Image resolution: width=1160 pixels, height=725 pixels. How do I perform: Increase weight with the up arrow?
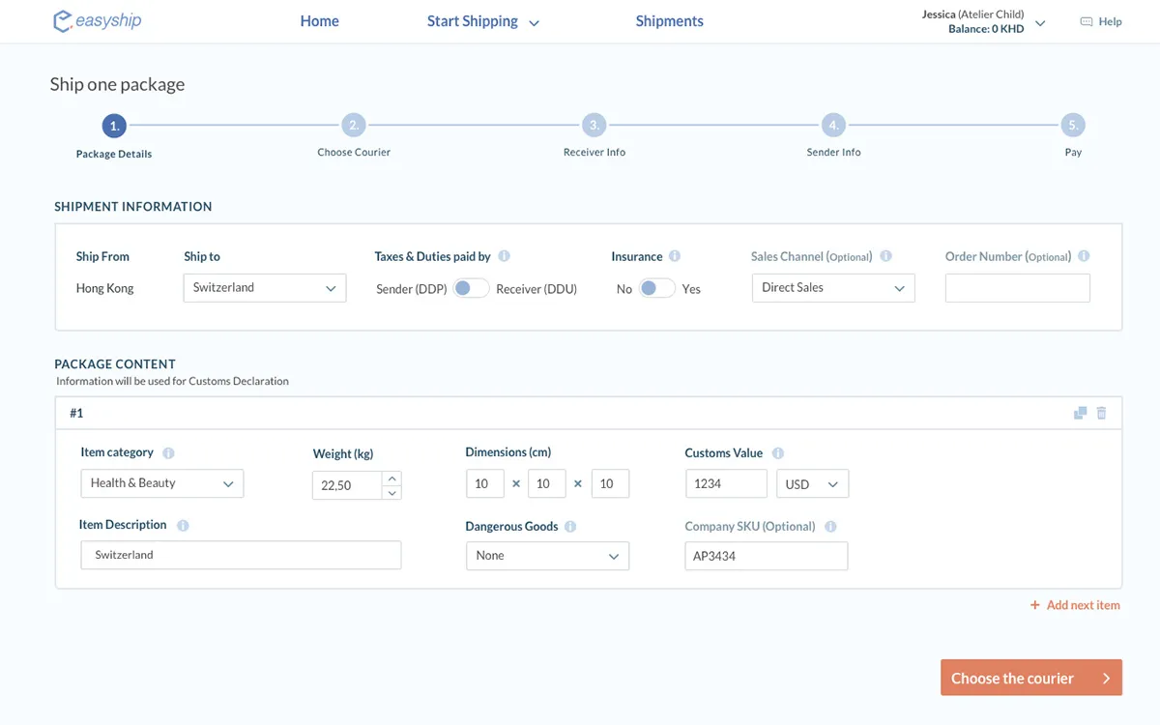pyautogui.click(x=391, y=478)
